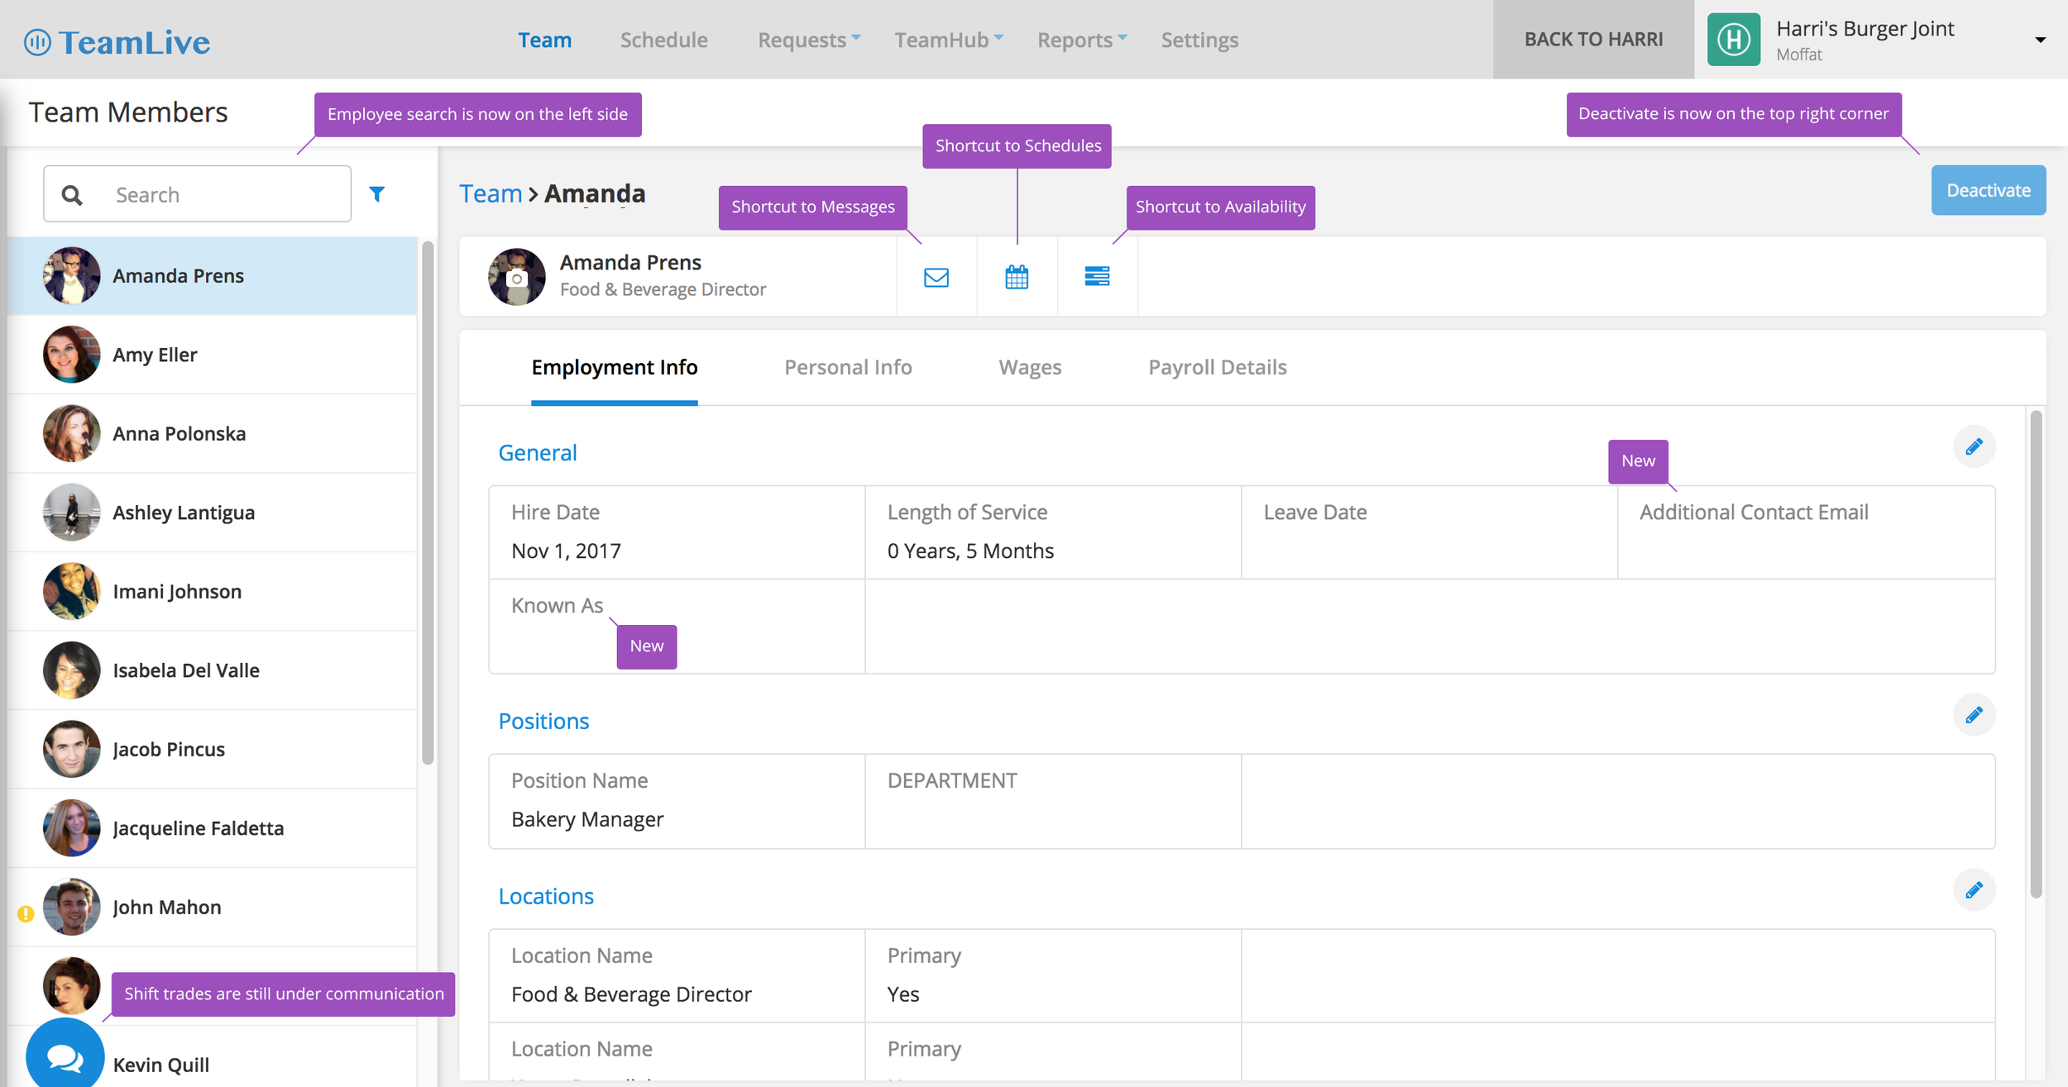Image resolution: width=2068 pixels, height=1087 pixels.
Task: Open the Settings nav item
Action: click(x=1199, y=40)
